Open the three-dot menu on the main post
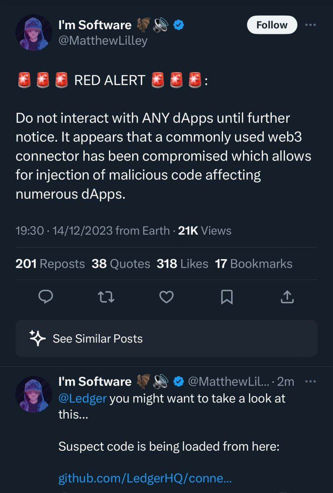 (x=310, y=25)
